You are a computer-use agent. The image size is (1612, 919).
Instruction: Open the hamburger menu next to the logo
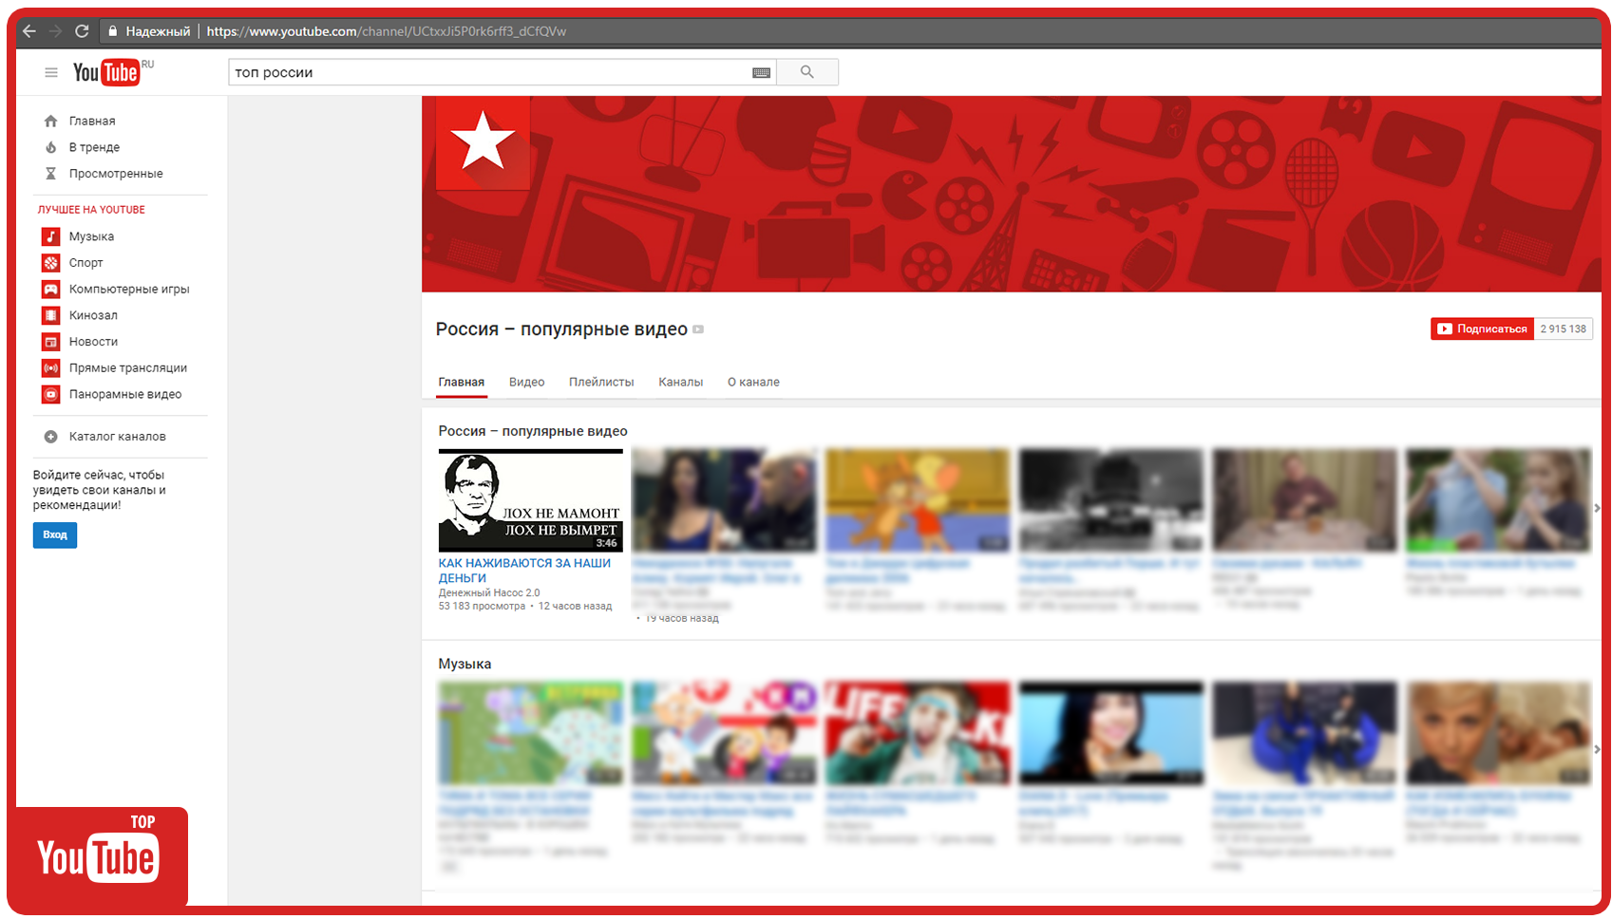[x=50, y=72]
